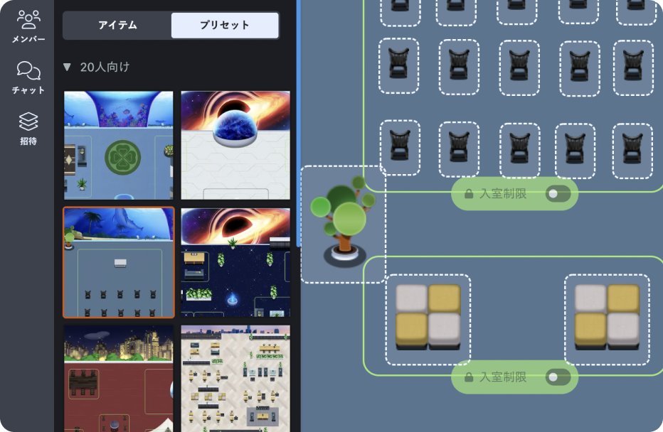The width and height of the screenshot is (663, 432).
Task: Click the lock icon on upper 入室制限
Action: 469,194
